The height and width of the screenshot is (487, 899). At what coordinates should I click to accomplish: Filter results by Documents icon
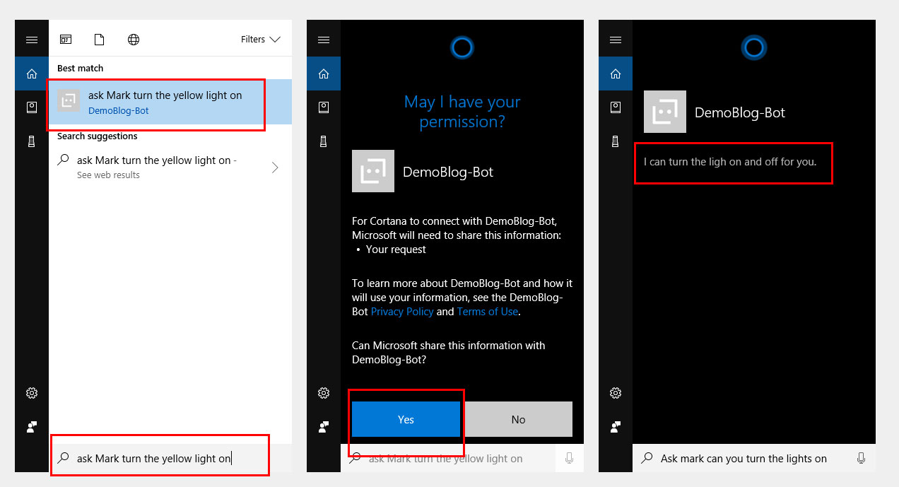(x=100, y=40)
